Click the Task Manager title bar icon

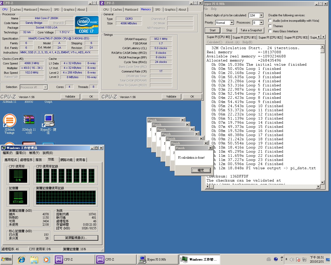(x=4, y=148)
